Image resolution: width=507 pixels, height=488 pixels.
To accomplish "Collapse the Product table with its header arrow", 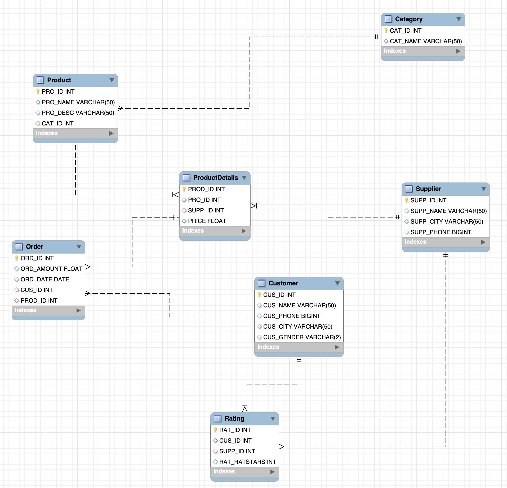I will 112,80.
